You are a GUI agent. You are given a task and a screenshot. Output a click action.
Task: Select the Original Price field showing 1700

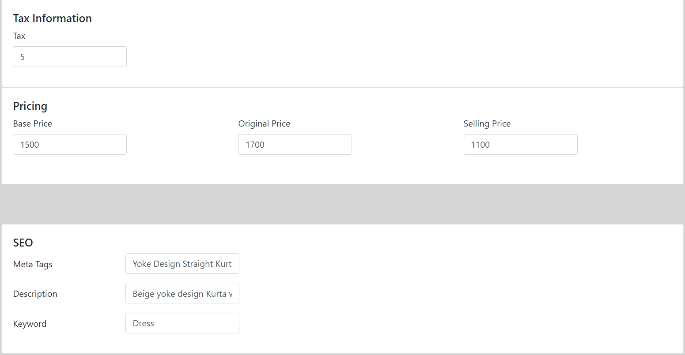click(295, 145)
